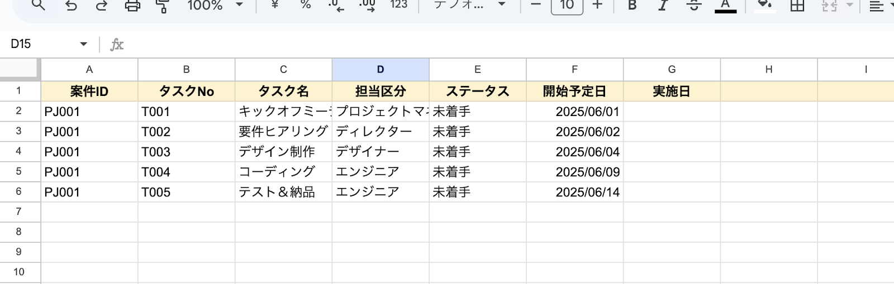Open the horizontal align menu
Viewport: 894px width, 284px height.
click(877, 6)
